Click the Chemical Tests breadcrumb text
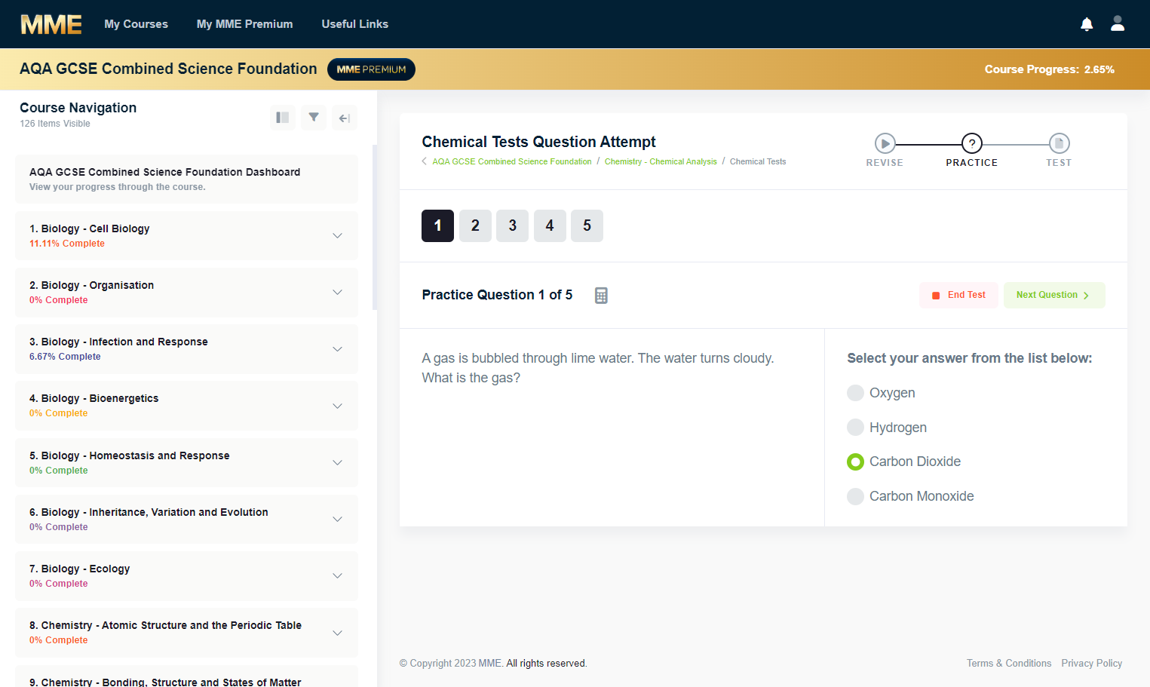Image resolution: width=1150 pixels, height=687 pixels. [758, 161]
